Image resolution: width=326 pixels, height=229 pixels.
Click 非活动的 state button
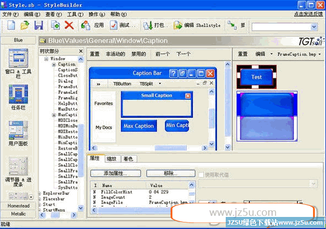[116, 54]
